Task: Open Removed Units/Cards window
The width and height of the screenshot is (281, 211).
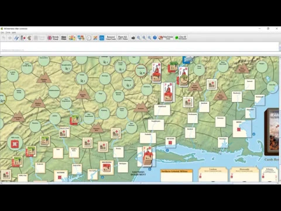Action: [111, 38]
